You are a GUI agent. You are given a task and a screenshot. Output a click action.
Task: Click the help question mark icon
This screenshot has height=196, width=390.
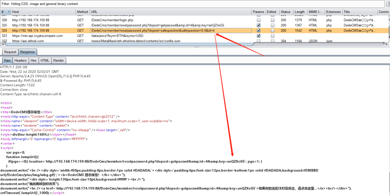point(387,4)
